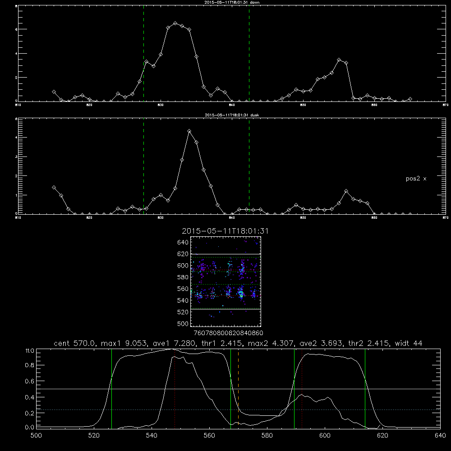Click the peak diamond marker in the dusk plot

point(189,131)
